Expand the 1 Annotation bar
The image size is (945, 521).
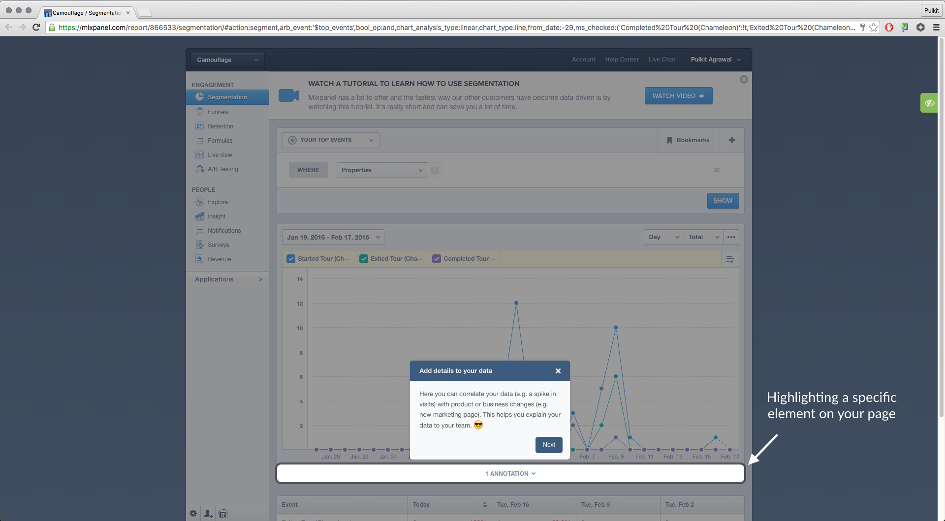(x=510, y=474)
